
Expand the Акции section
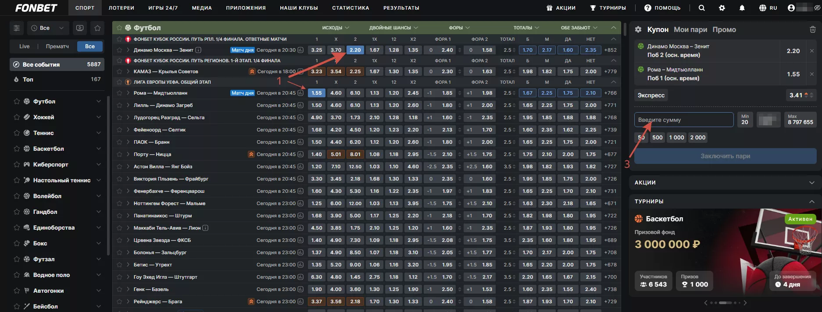tap(811, 182)
